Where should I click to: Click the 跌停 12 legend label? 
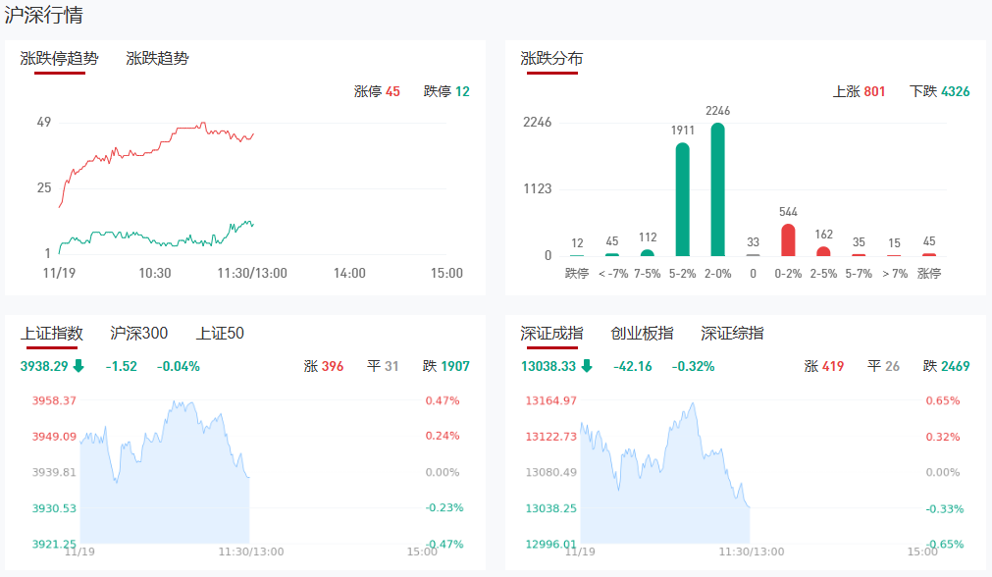coord(446,91)
